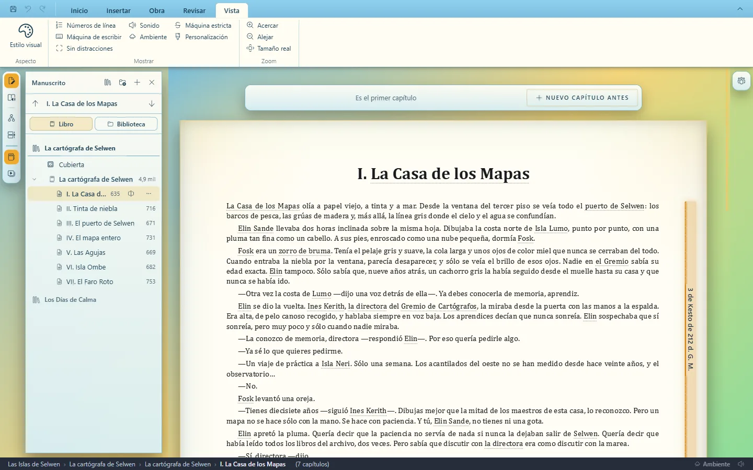Click the folder settings icon in Manuscrito header
This screenshot has width=753, height=470.
click(122, 83)
